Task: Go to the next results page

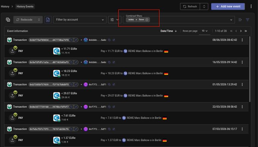Action: (x=241, y=31)
